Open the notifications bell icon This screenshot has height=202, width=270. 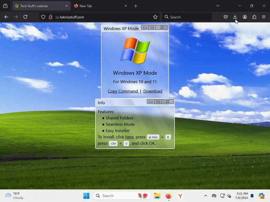click(x=252, y=196)
